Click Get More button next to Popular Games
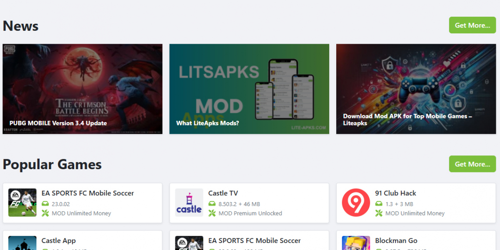 [472, 164]
